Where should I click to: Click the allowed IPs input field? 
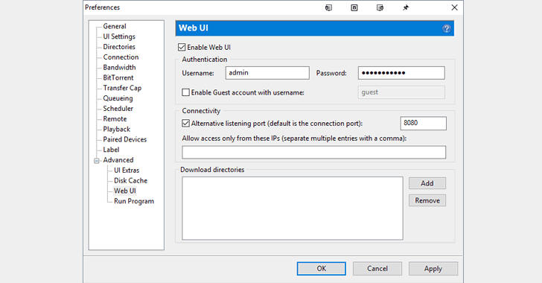[314, 153]
